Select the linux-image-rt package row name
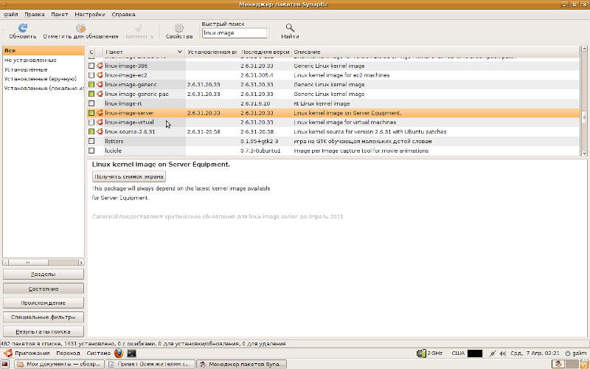The image size is (590, 369). tap(123, 103)
